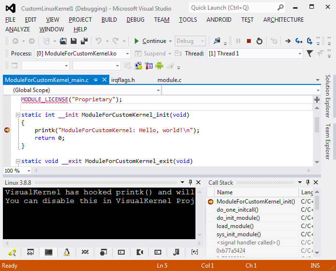Click the Name column header in Call Stack
This screenshot has height=271, width=336.
coord(257,192)
